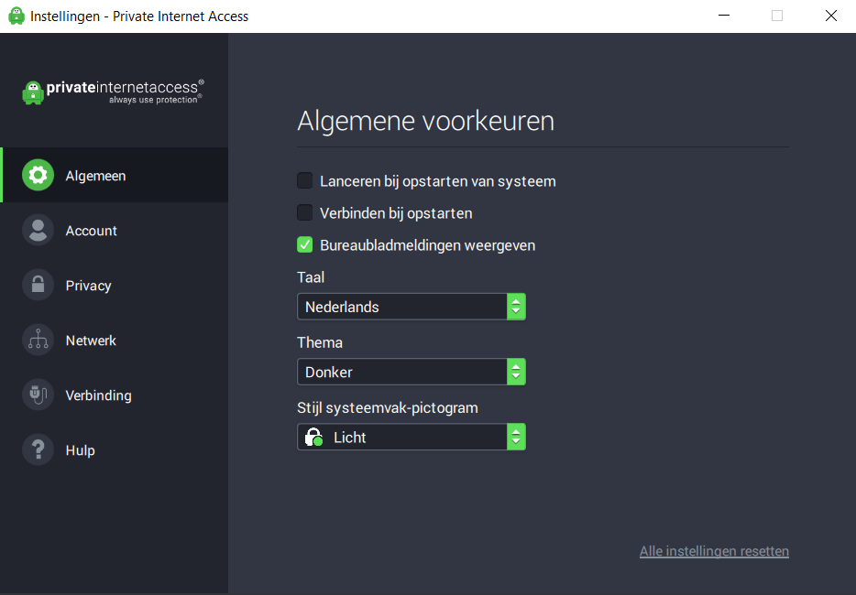This screenshot has height=595, width=856.
Task: Close the Instellingen window
Action: tap(831, 16)
